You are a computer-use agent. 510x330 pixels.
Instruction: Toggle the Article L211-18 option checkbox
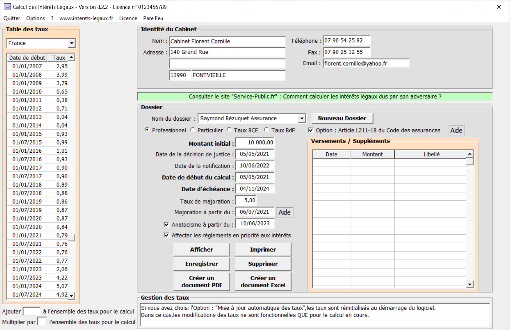pyautogui.click(x=311, y=130)
